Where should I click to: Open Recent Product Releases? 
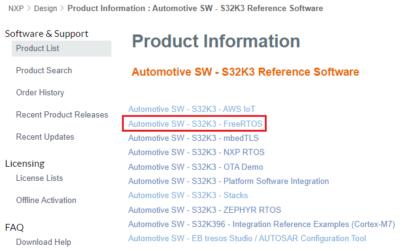[x=62, y=115]
